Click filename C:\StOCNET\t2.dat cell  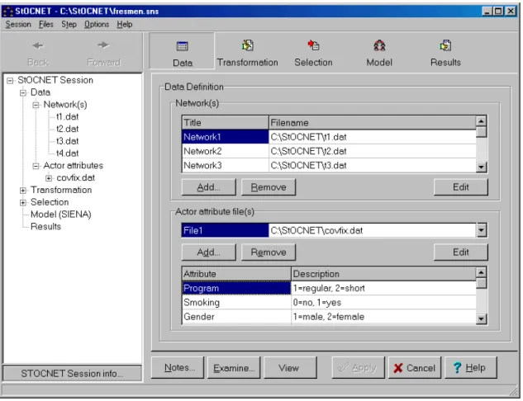(x=373, y=151)
